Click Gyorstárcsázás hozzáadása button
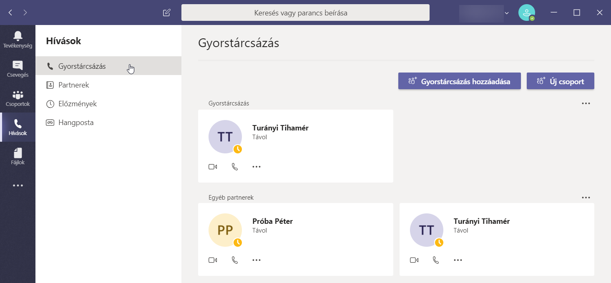Image resolution: width=611 pixels, height=283 pixels. [460, 81]
